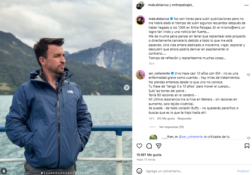The height and width of the screenshot is (175, 252).
Task: Save the post with the bookmark icon
Action: click(x=247, y=146)
